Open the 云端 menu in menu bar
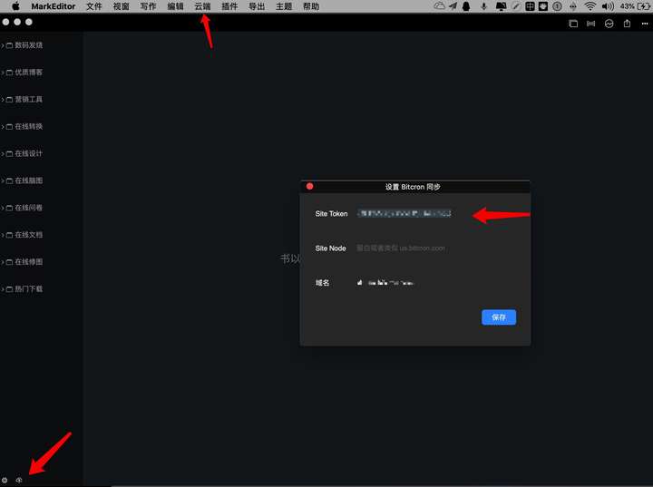This screenshot has height=487, width=653. tap(202, 6)
